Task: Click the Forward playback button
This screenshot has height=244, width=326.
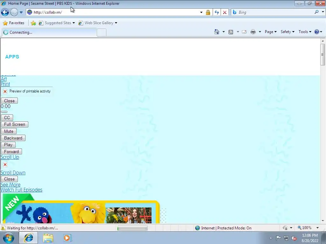Action: [x=11, y=152]
